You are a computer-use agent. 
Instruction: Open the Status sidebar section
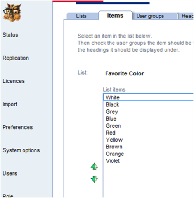(x=10, y=35)
